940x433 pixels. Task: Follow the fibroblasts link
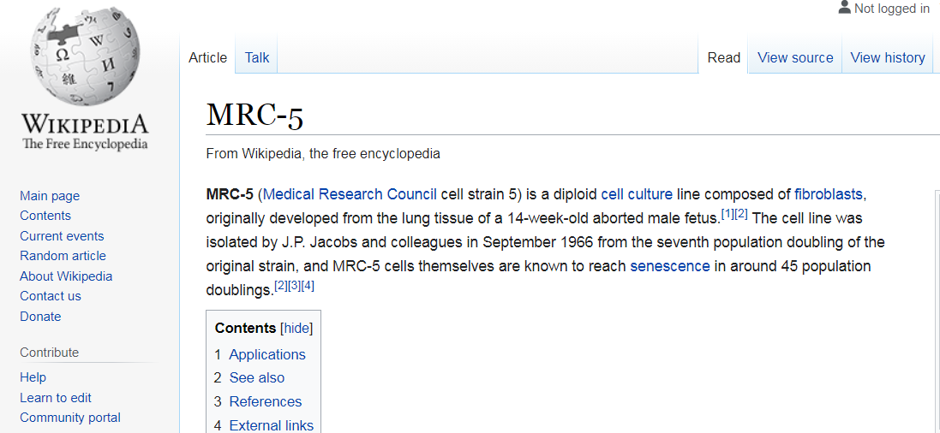[x=828, y=194]
